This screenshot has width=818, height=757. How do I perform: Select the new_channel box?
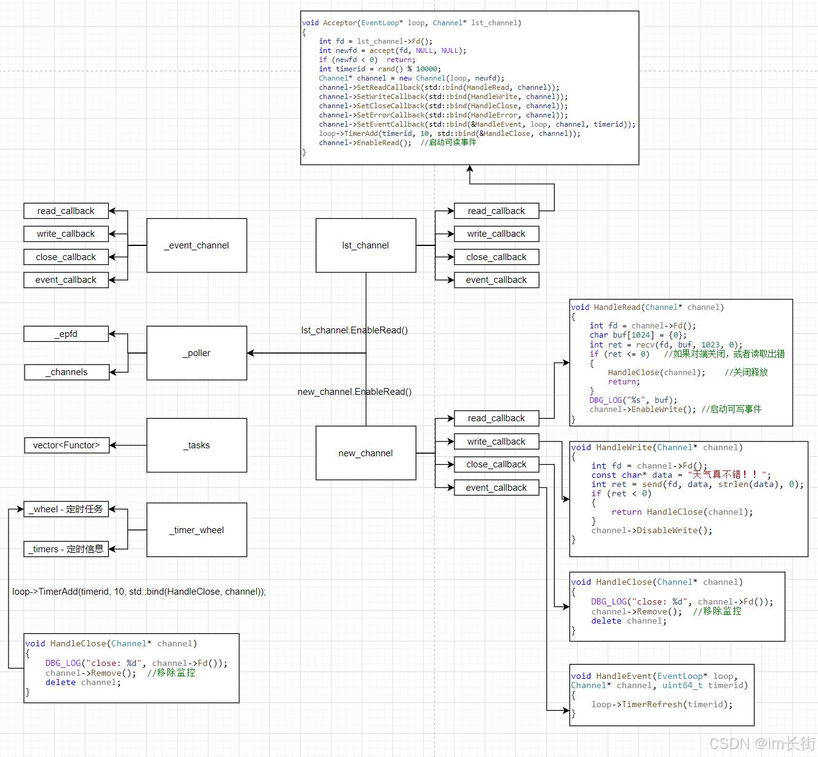click(x=366, y=453)
